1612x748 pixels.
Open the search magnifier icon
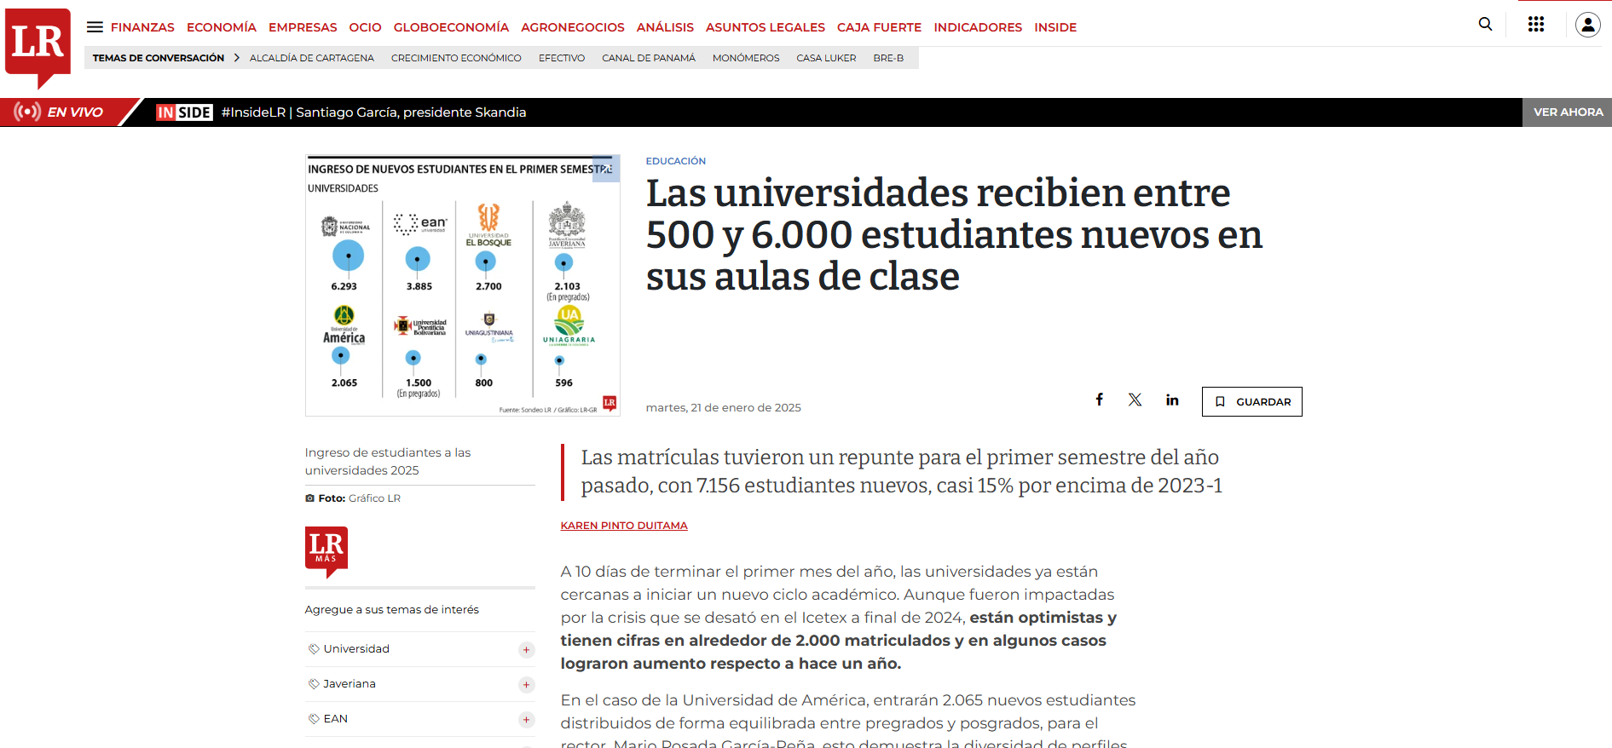(x=1485, y=25)
